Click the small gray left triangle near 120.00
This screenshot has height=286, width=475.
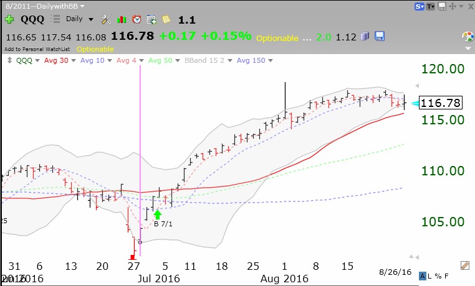417,86
